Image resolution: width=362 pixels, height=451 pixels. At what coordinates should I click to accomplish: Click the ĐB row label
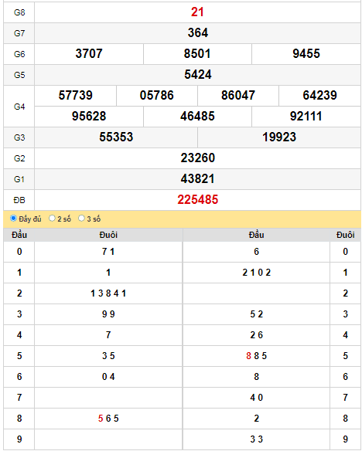[19, 200]
